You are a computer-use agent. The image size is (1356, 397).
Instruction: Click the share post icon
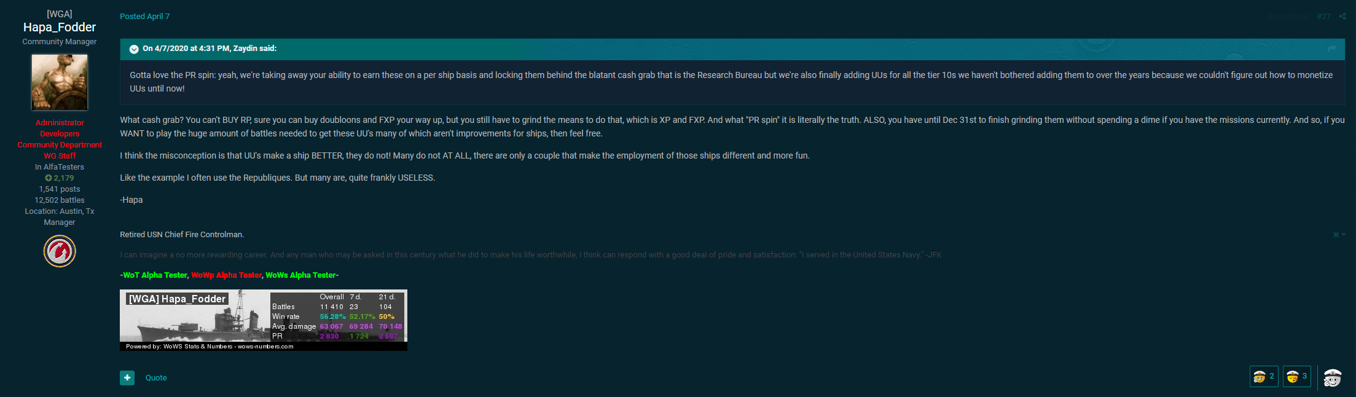click(x=1342, y=17)
